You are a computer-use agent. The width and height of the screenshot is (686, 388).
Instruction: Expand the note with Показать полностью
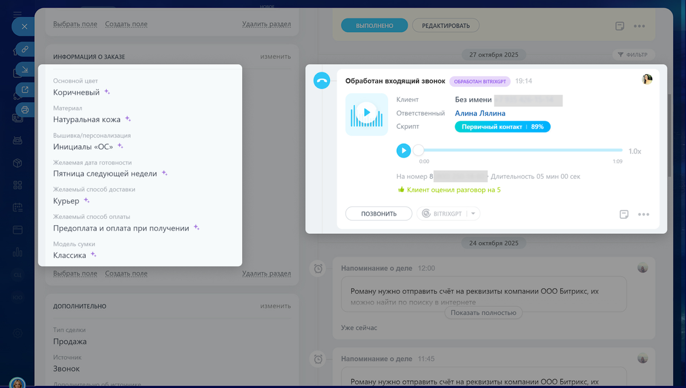pyautogui.click(x=483, y=313)
